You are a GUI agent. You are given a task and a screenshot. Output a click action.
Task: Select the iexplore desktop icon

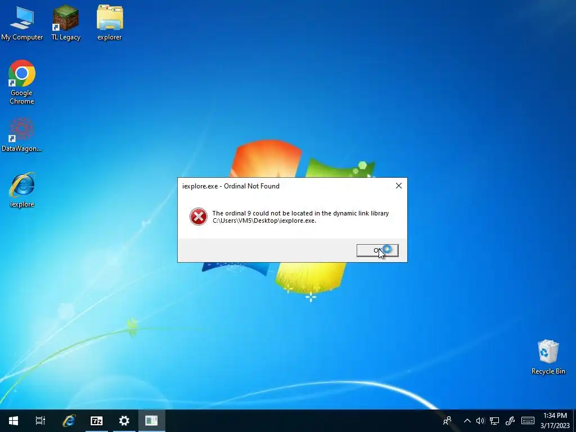point(22,190)
